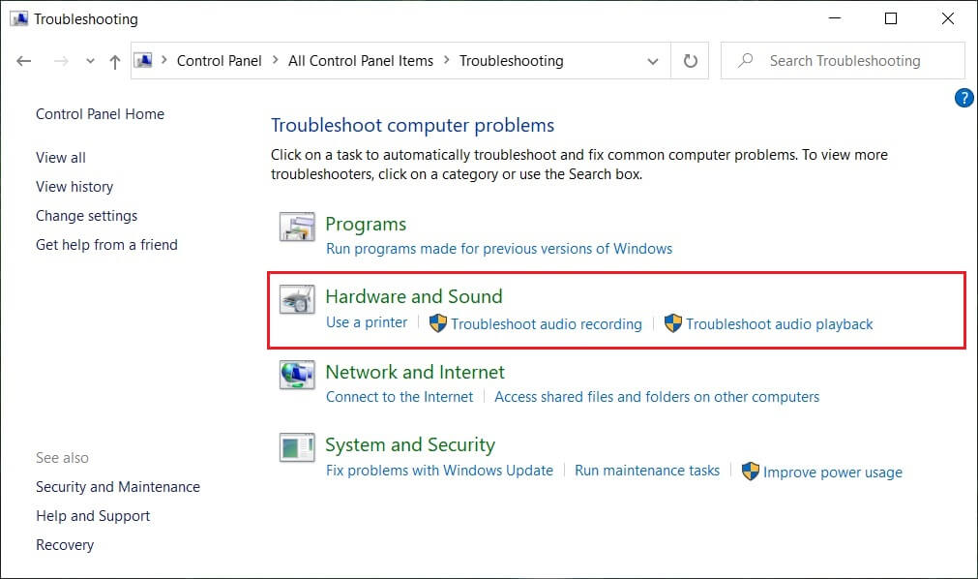
Task: Click the Network and Internet icon
Action: tap(296, 376)
